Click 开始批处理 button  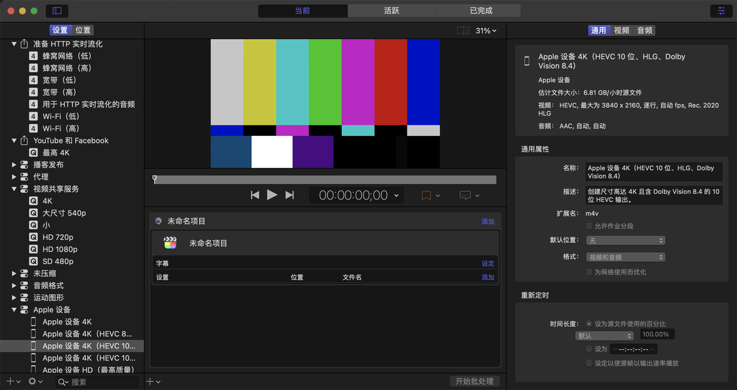(x=474, y=381)
